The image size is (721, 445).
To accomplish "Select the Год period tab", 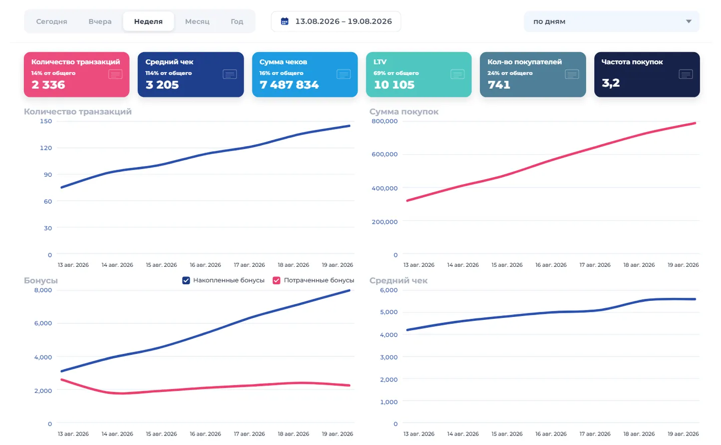I will point(237,22).
